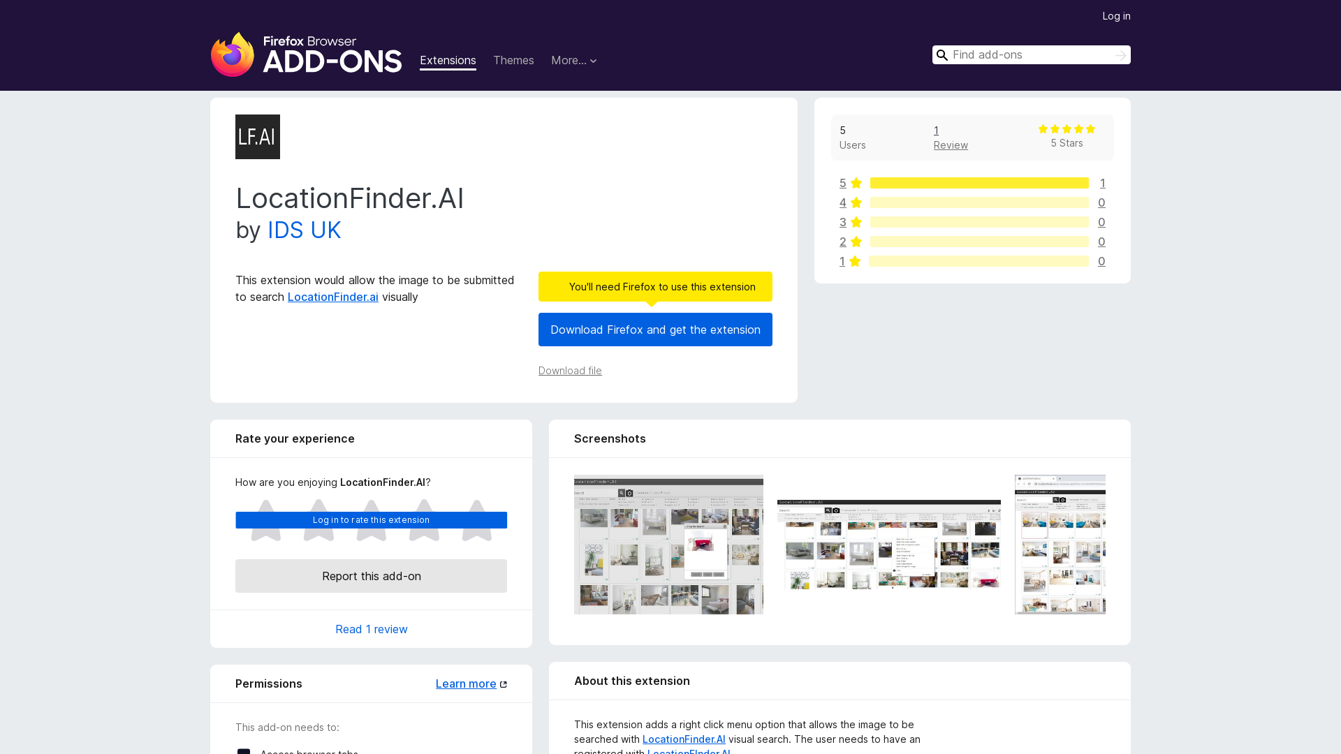Submit search with arrow icon

pyautogui.click(x=1120, y=55)
